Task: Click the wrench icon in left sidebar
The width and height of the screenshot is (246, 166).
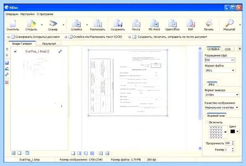Action: [7, 74]
